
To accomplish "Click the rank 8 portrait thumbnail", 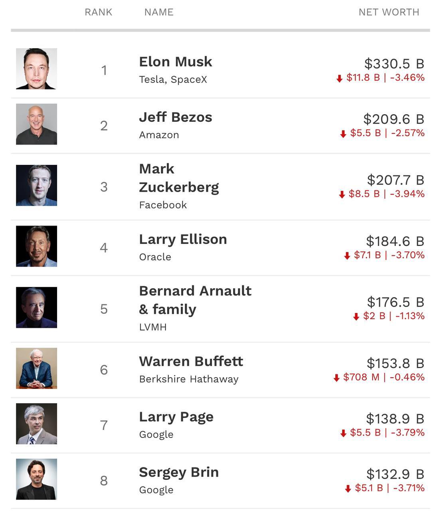I will tap(36, 479).
